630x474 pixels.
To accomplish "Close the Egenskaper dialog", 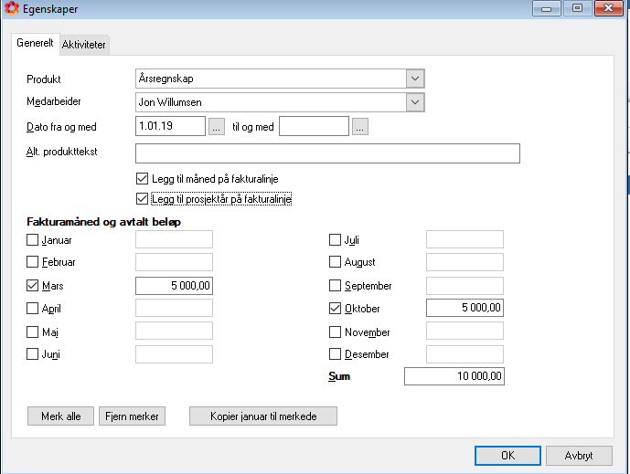I will (609, 8).
